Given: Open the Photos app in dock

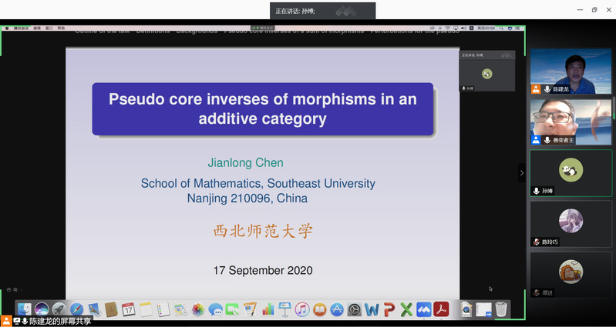Looking at the screenshot, I should (198, 309).
